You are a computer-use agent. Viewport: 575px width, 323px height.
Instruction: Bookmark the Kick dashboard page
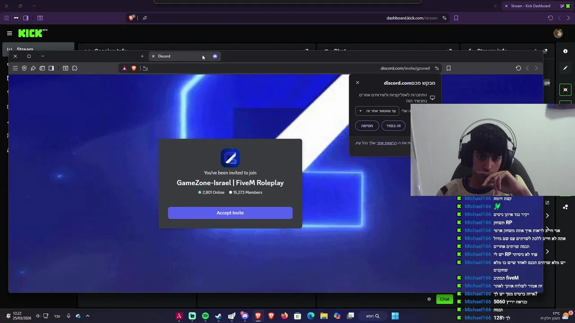(x=456, y=18)
